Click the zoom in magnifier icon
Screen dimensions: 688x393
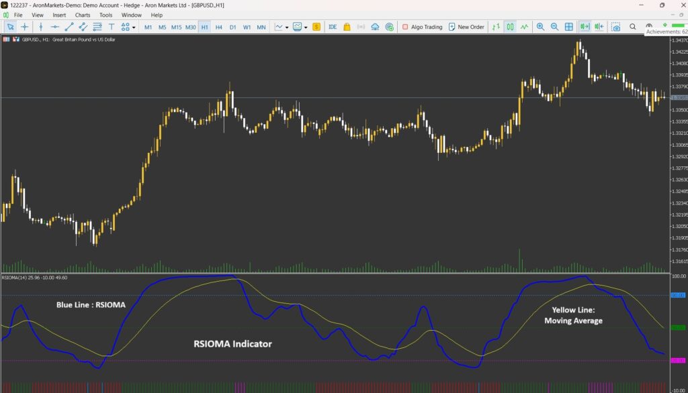540,27
